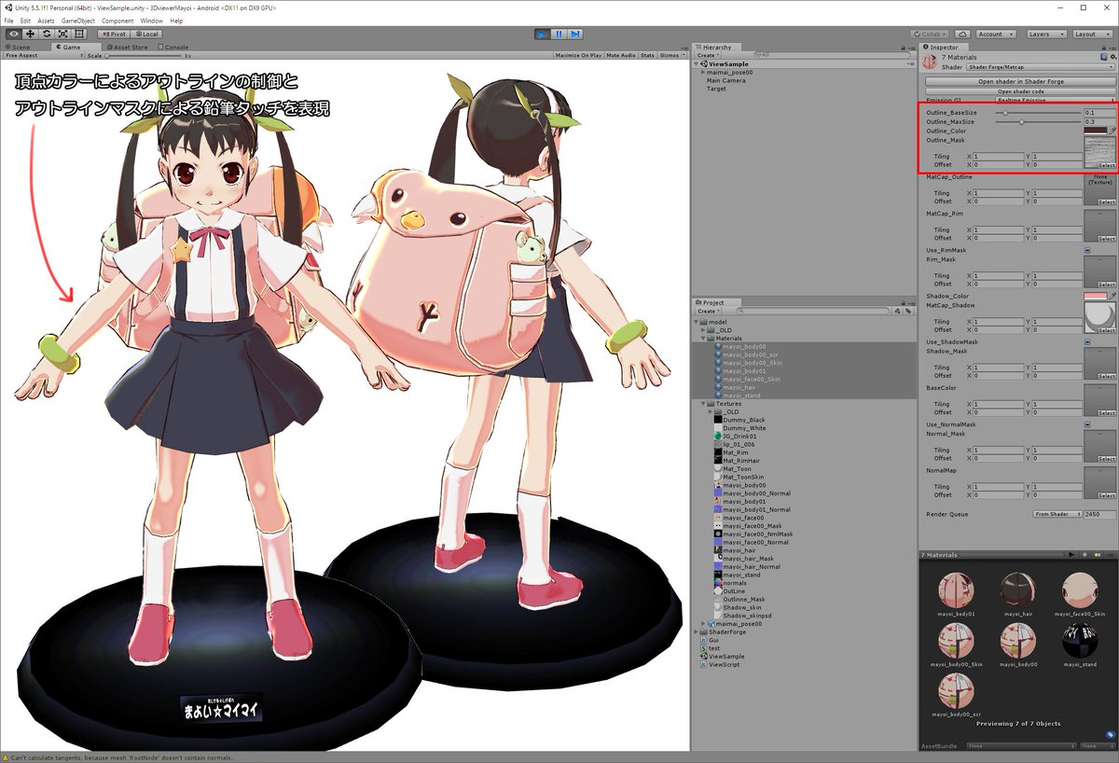Screen dimensions: 1119x763
Task: Click Select on the MatCap_Shadow texture
Action: (1106, 329)
